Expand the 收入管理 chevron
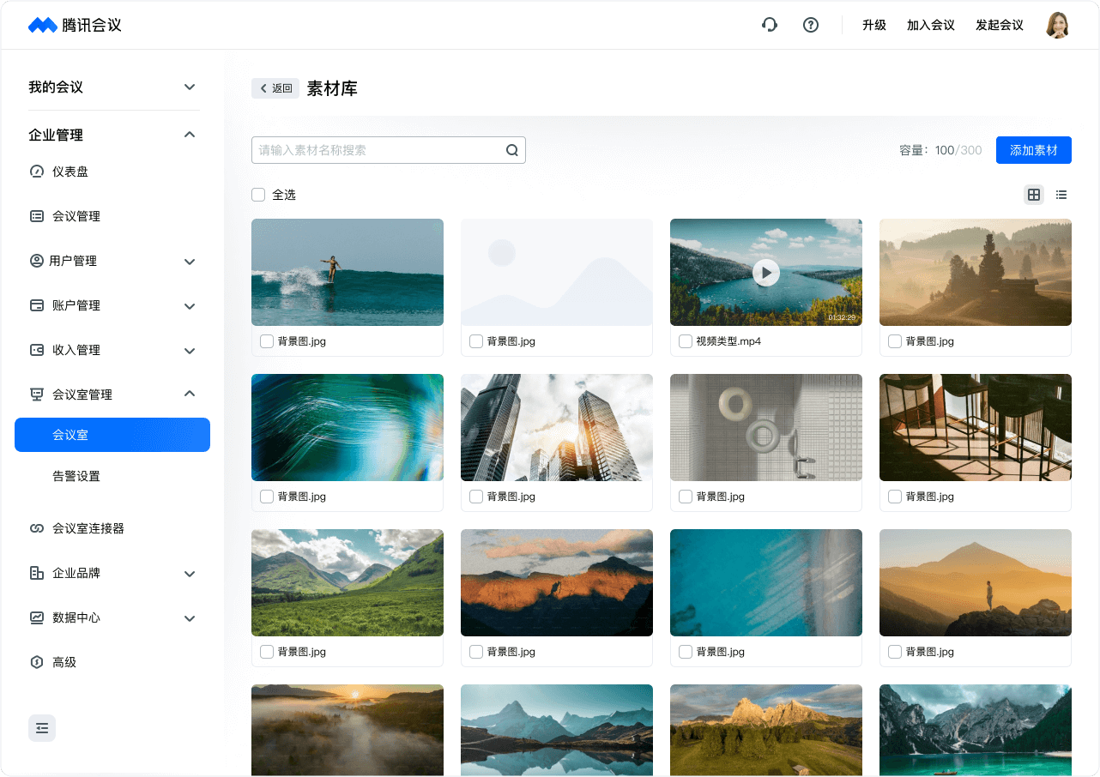The image size is (1100, 777). tap(190, 351)
